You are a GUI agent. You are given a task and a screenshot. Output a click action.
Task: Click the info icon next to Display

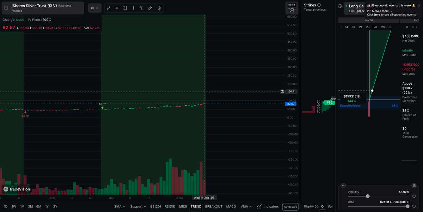pyautogui.click(x=317, y=206)
